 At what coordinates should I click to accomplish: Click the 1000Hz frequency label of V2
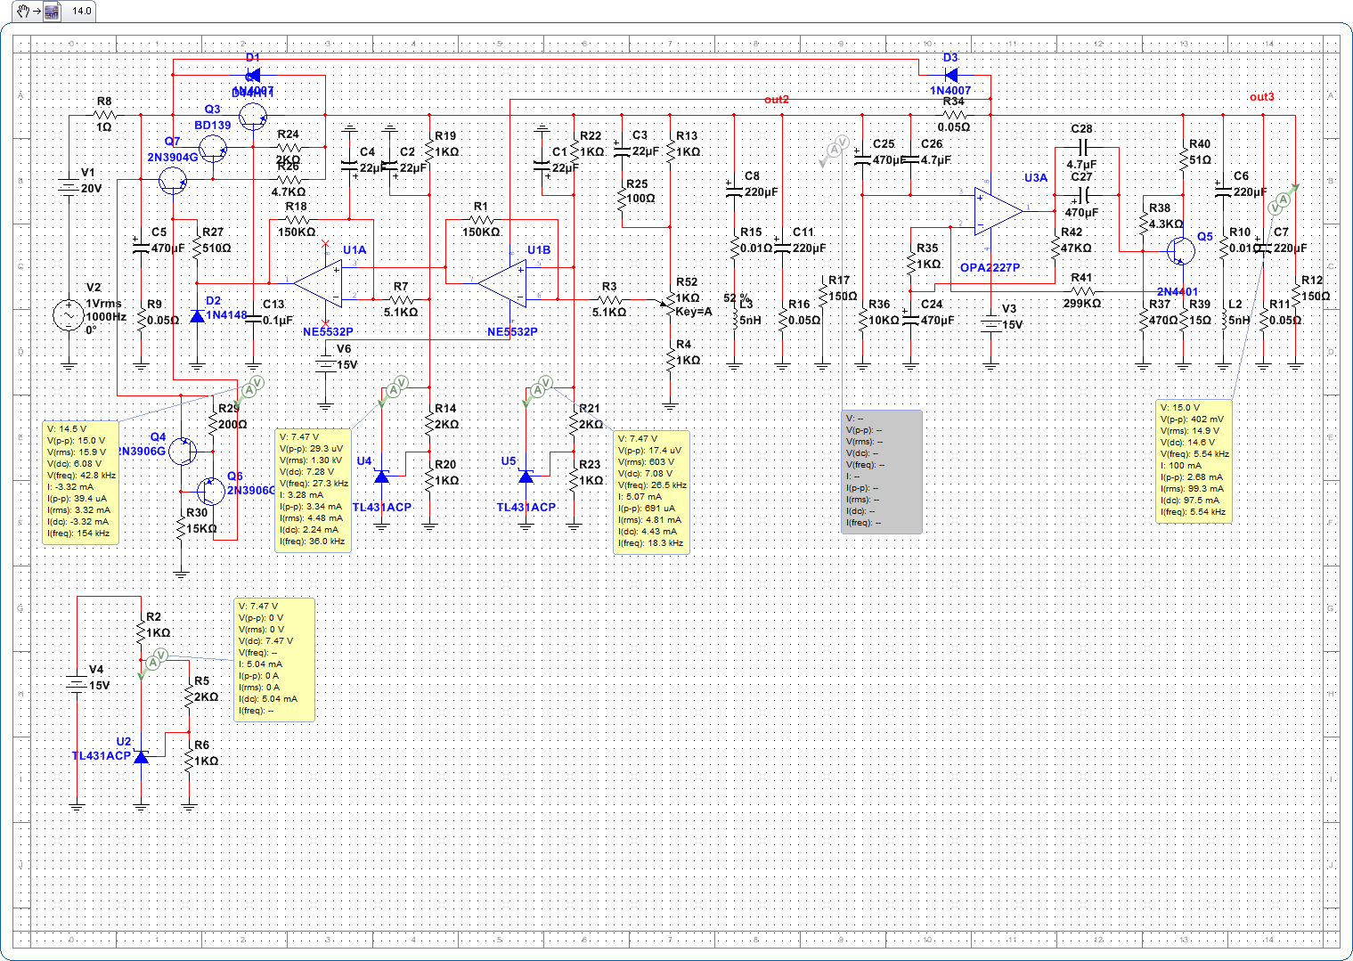[105, 317]
